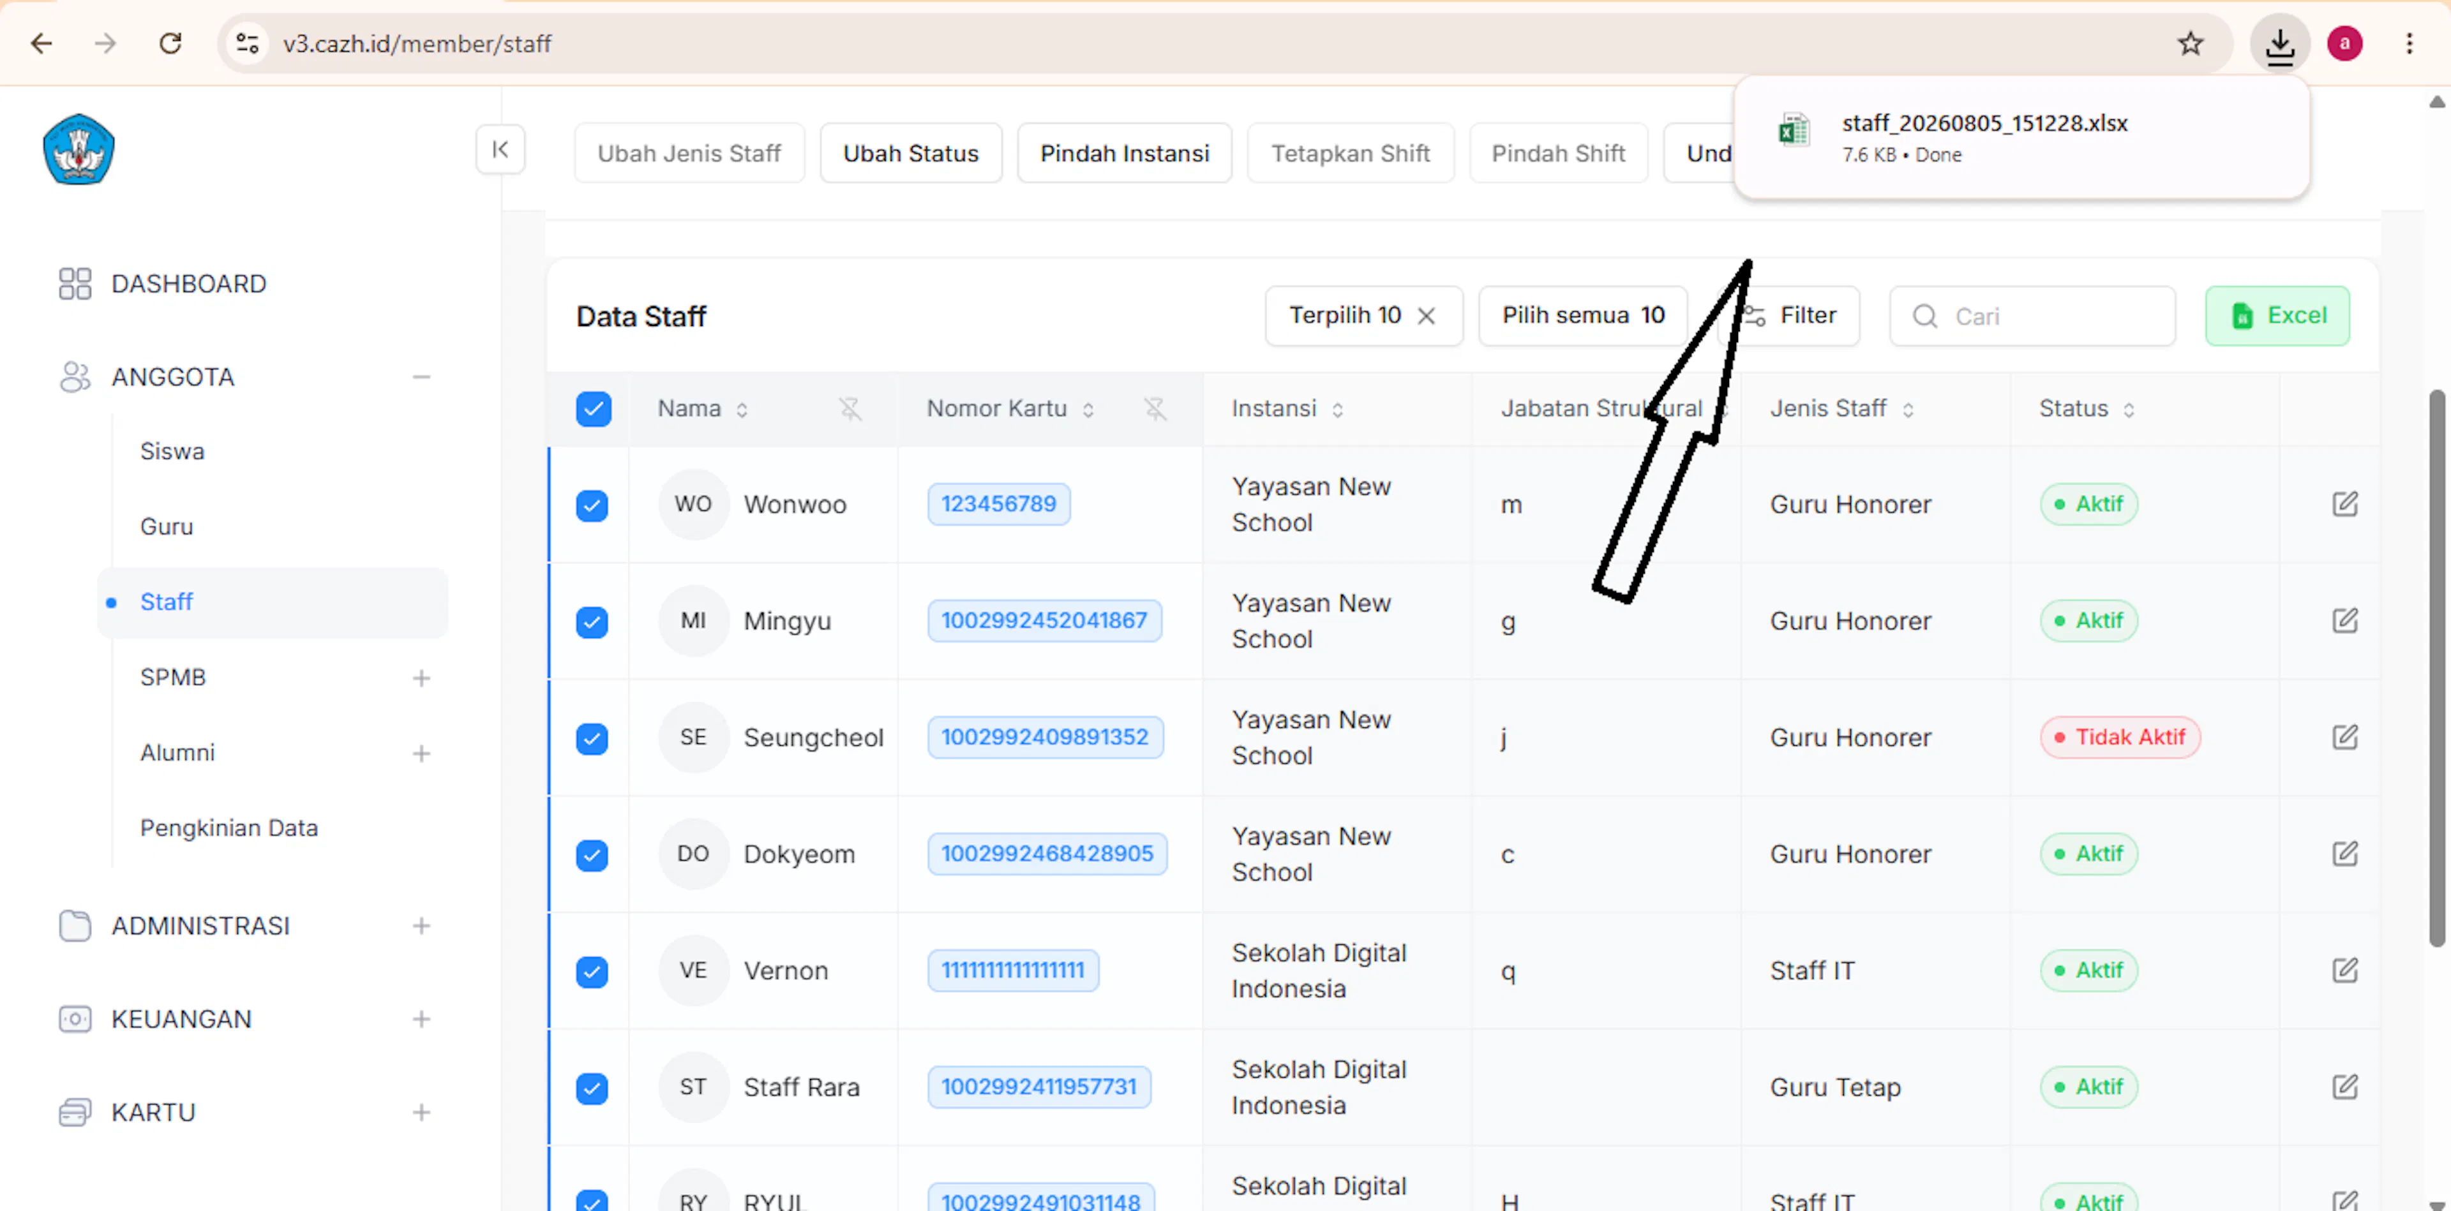Sort by Nama column
Screen dimensions: 2451x1211
click(x=742, y=410)
